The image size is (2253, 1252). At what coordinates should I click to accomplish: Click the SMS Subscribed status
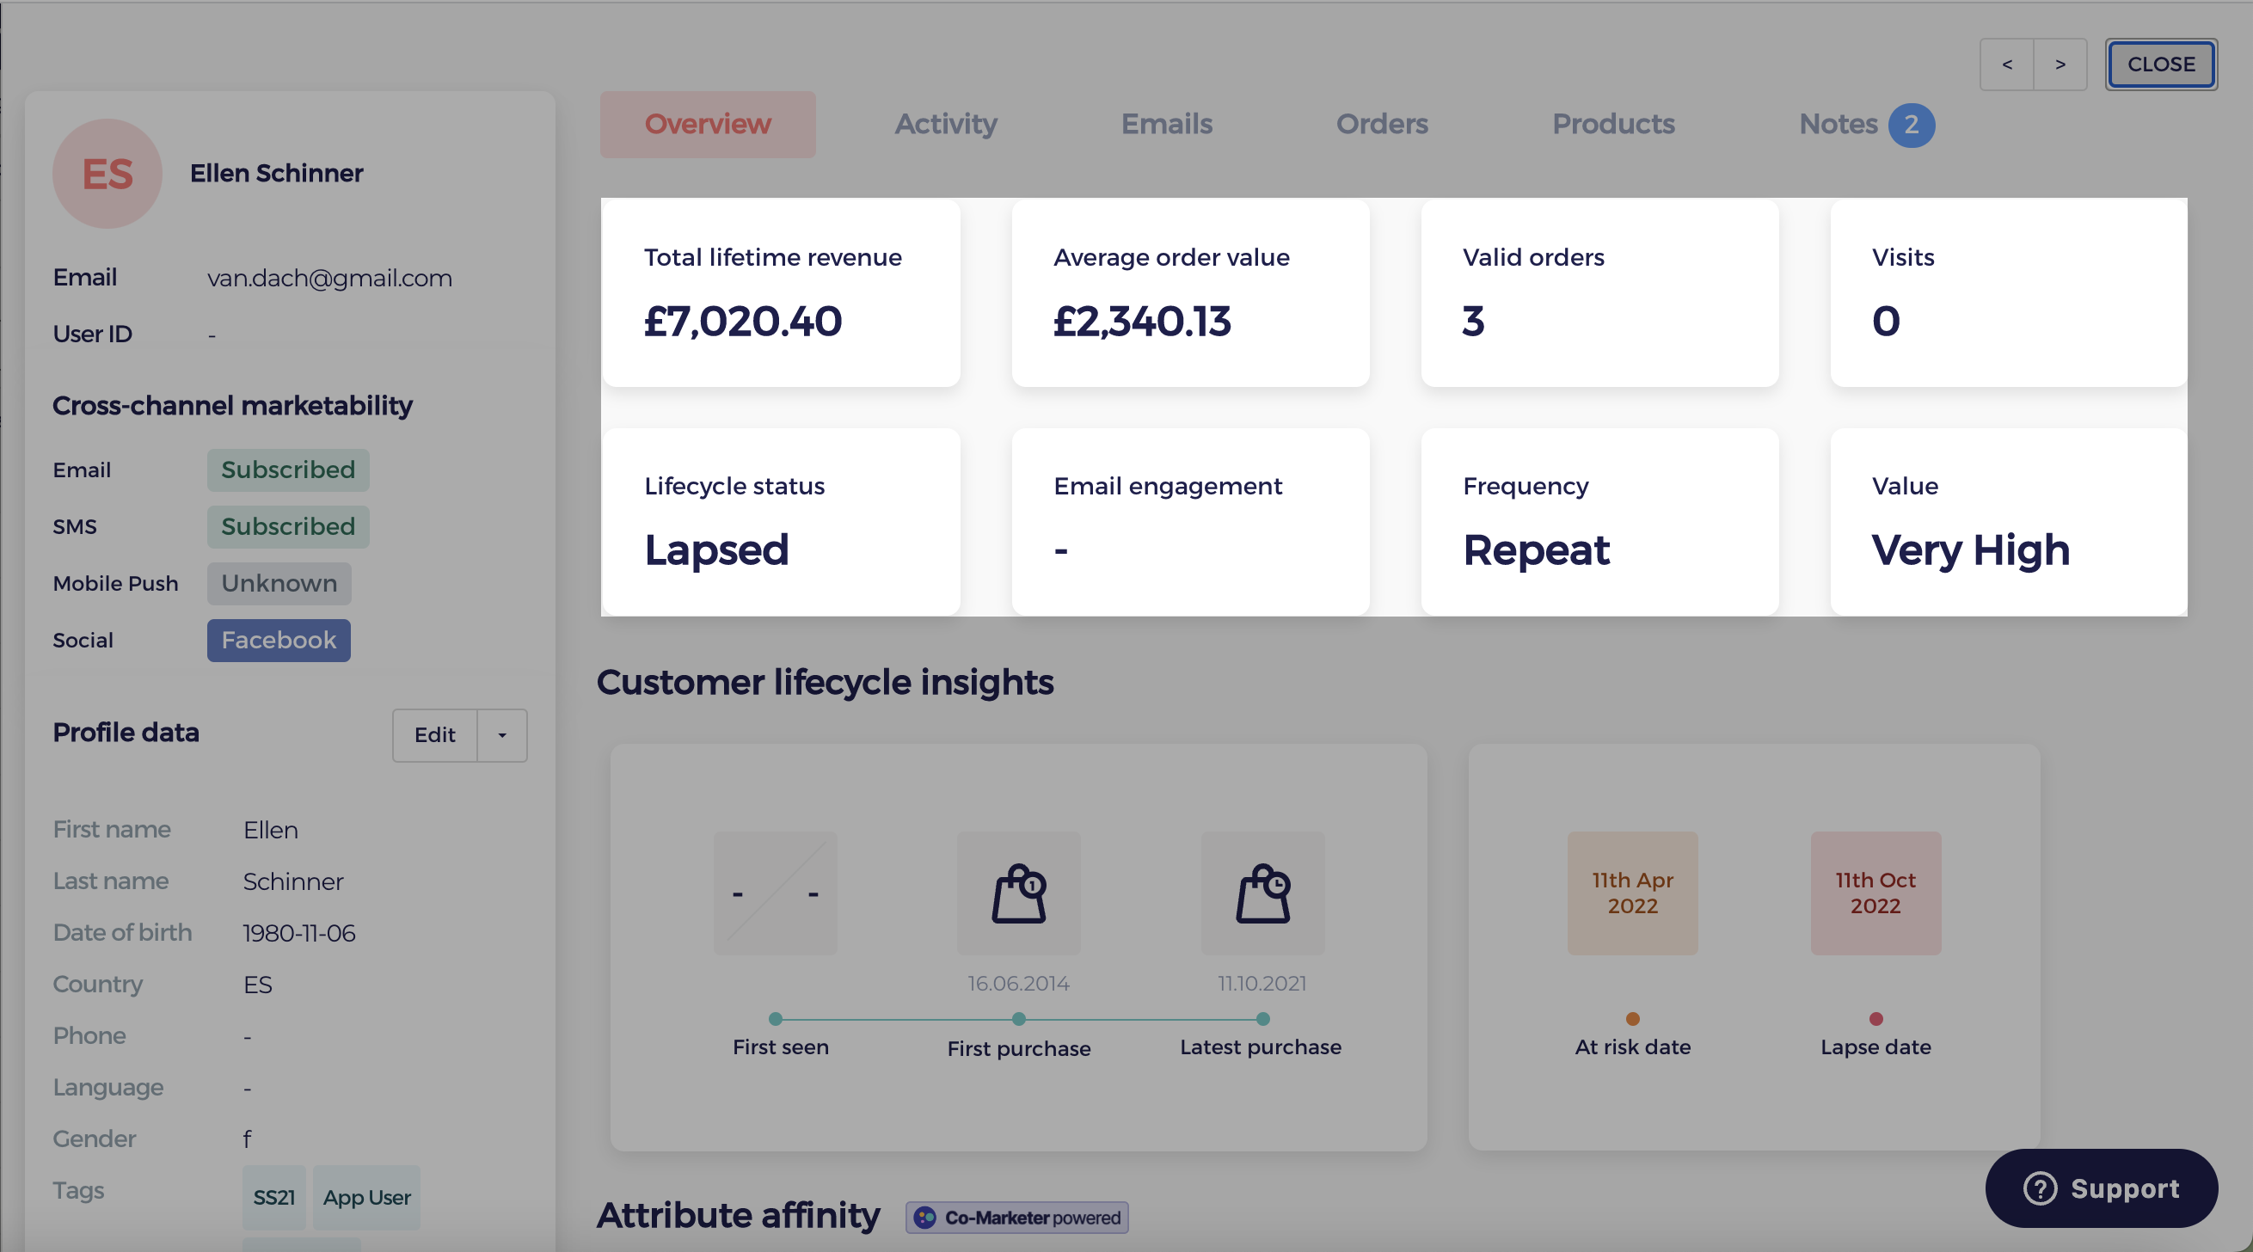pos(288,526)
